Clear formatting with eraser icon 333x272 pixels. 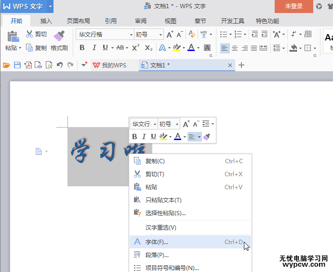point(192,34)
